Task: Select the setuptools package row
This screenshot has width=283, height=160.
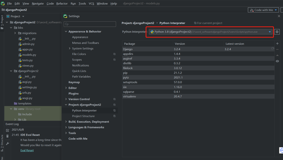Action: pyautogui.click(x=198, y=82)
